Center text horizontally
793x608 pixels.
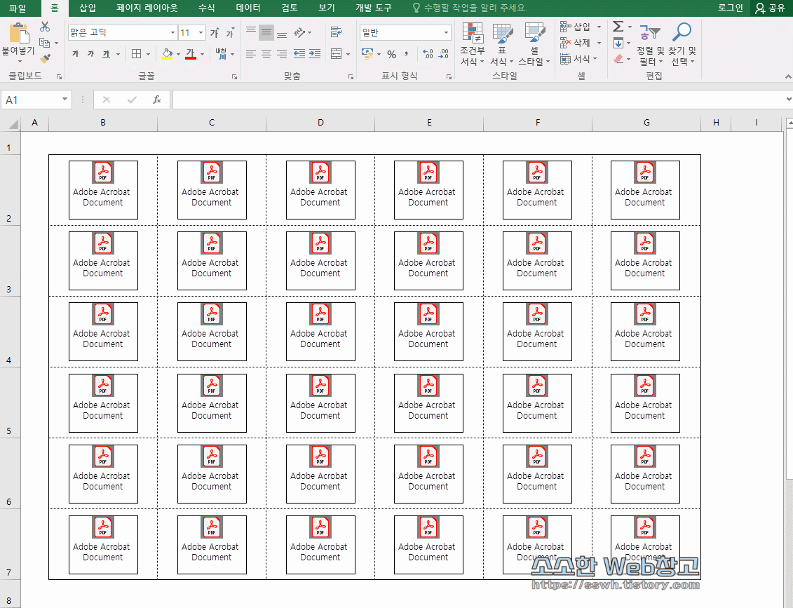pos(266,53)
